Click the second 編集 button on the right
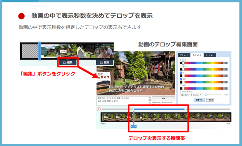 coord(105,62)
